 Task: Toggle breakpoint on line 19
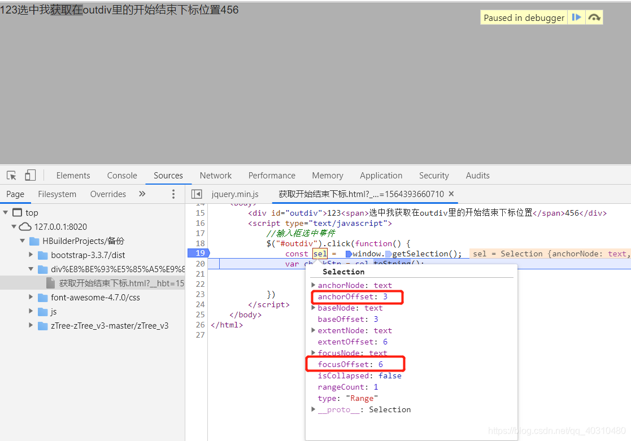click(199, 253)
